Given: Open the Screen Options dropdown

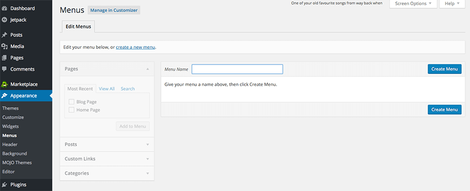Looking at the screenshot, I should 413,4.
